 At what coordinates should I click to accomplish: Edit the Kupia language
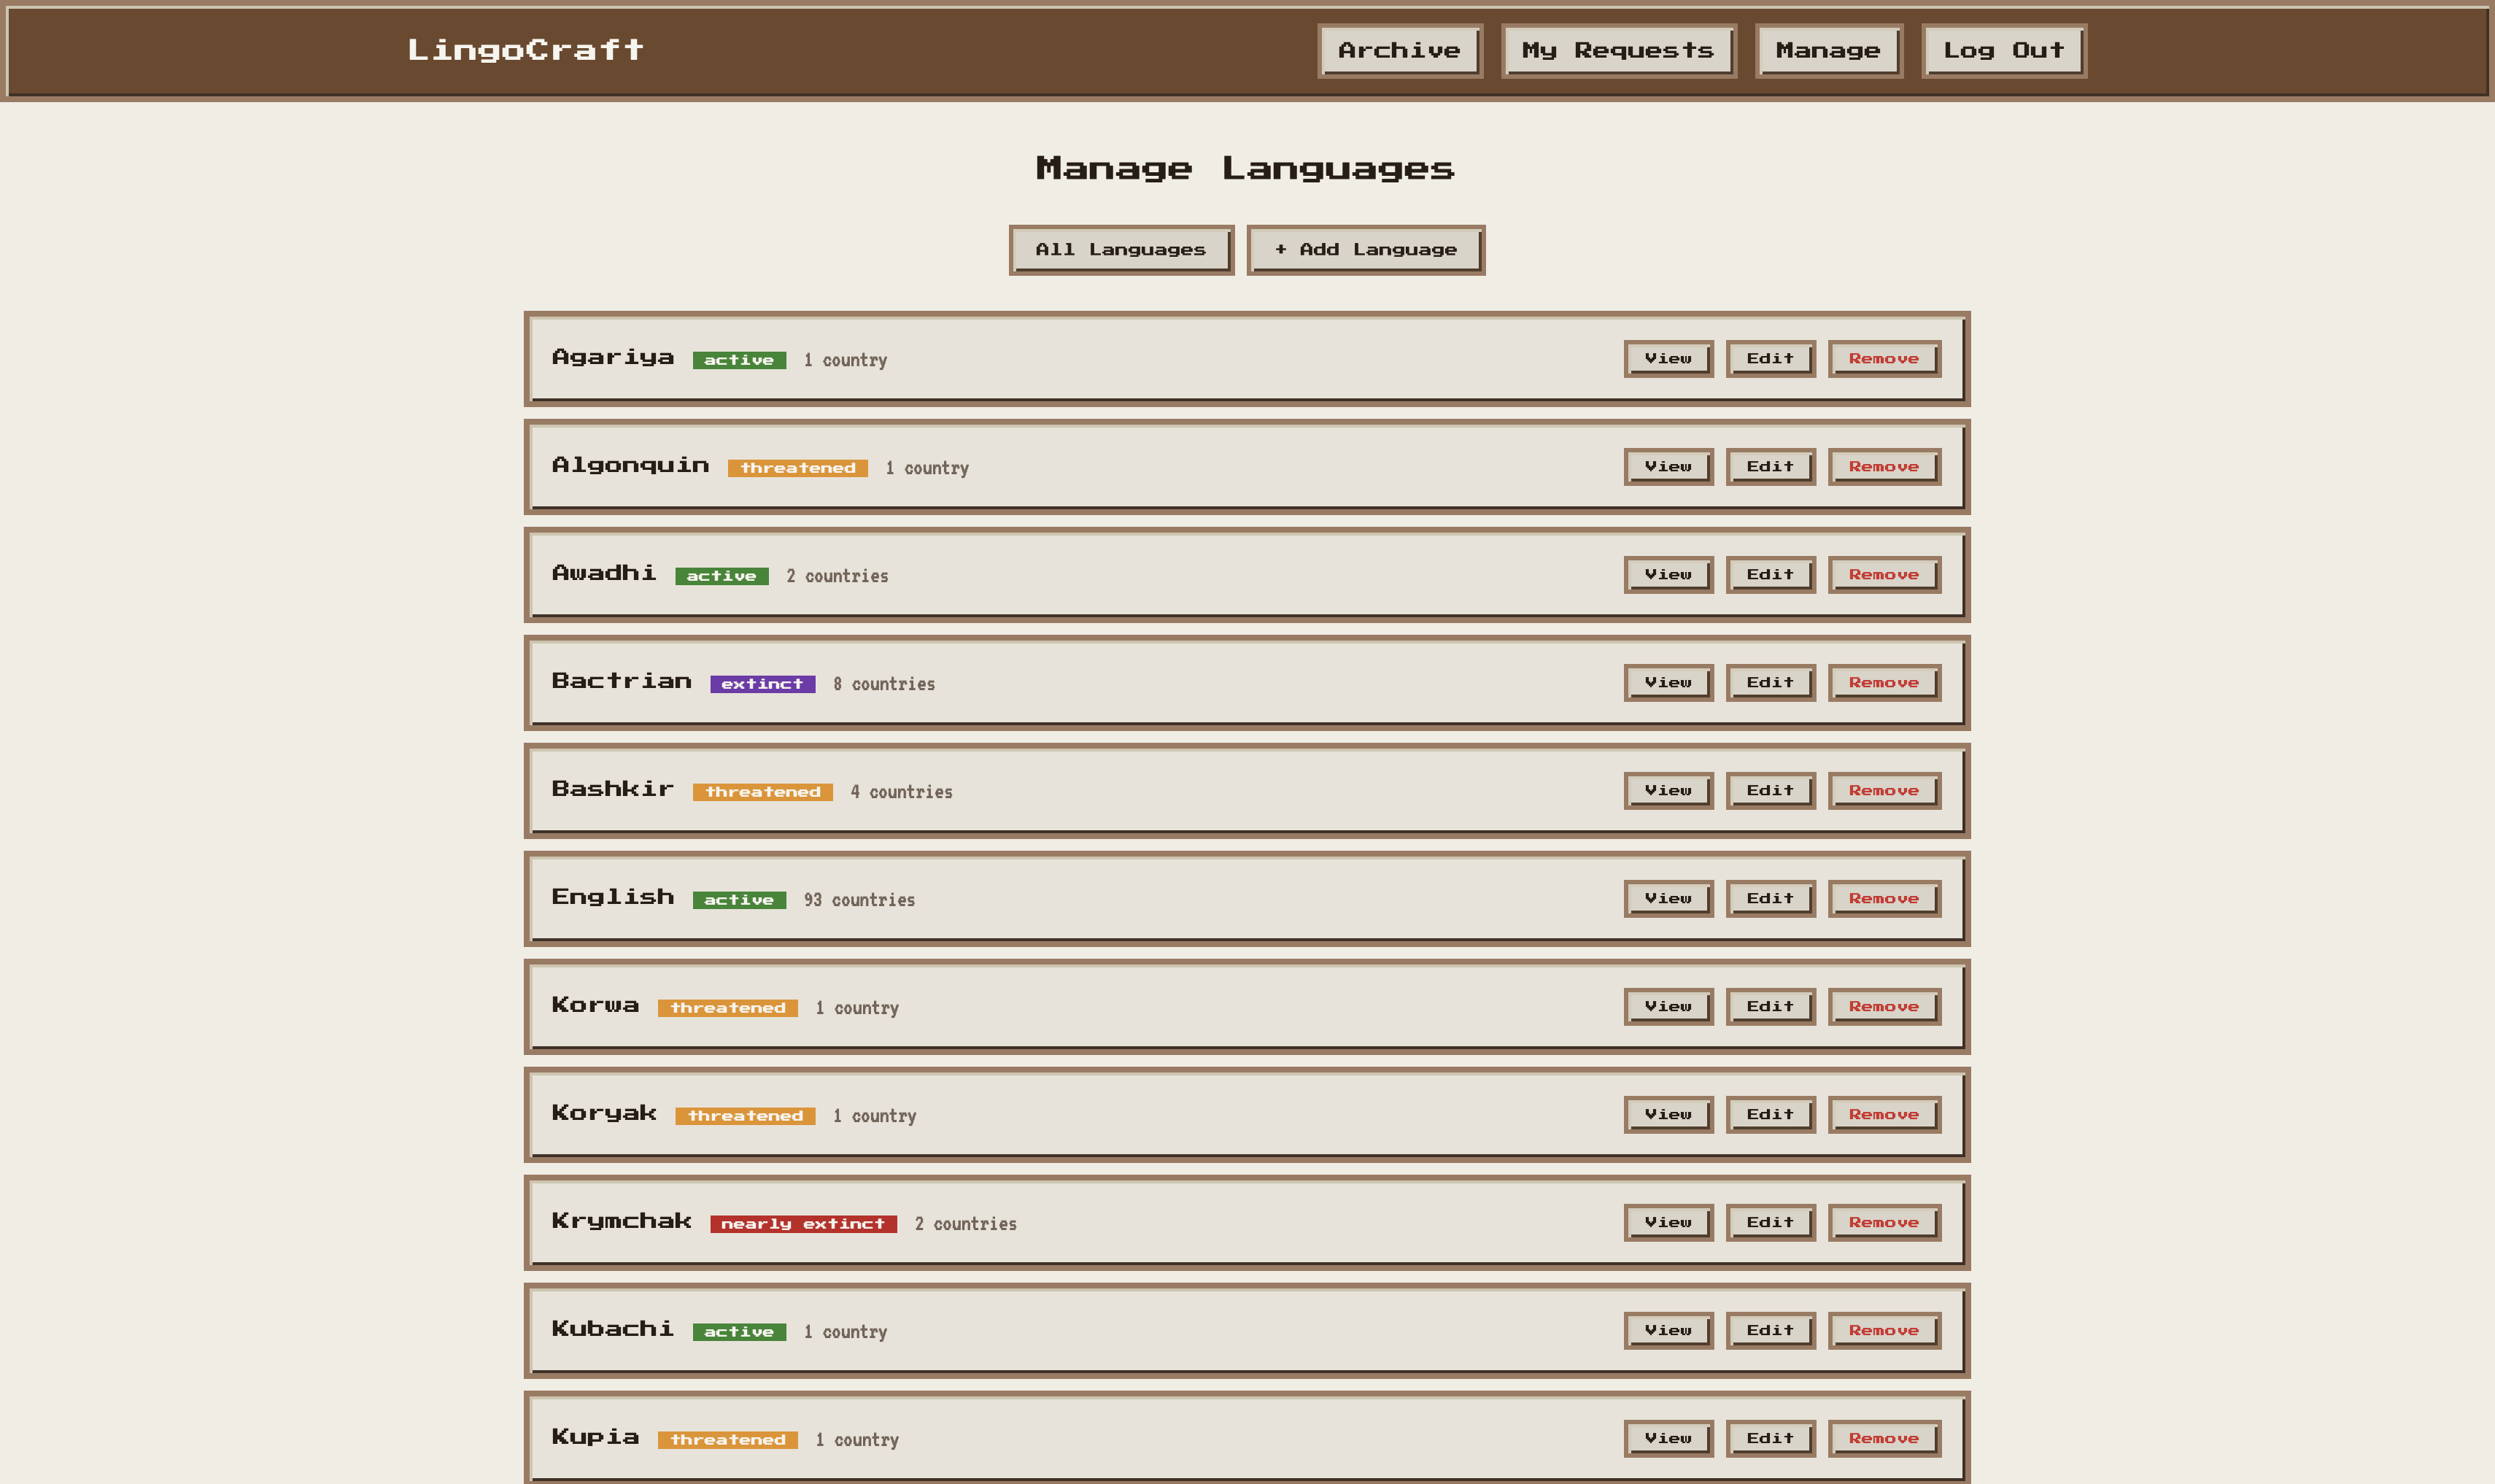(x=1769, y=1439)
